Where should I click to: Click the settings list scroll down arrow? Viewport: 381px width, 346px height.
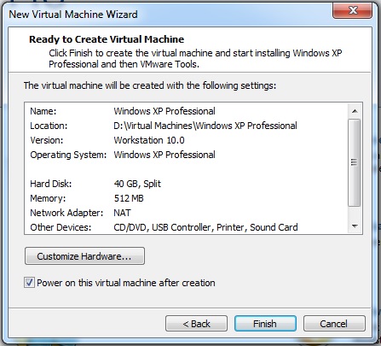pyautogui.click(x=355, y=226)
